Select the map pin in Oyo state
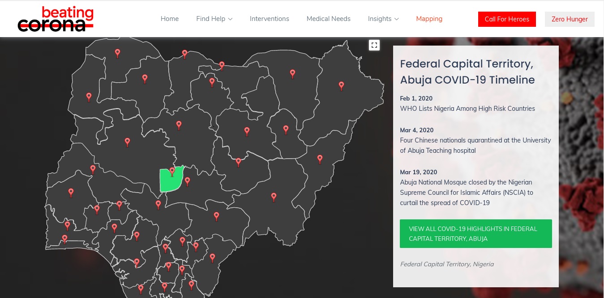 [71, 193]
